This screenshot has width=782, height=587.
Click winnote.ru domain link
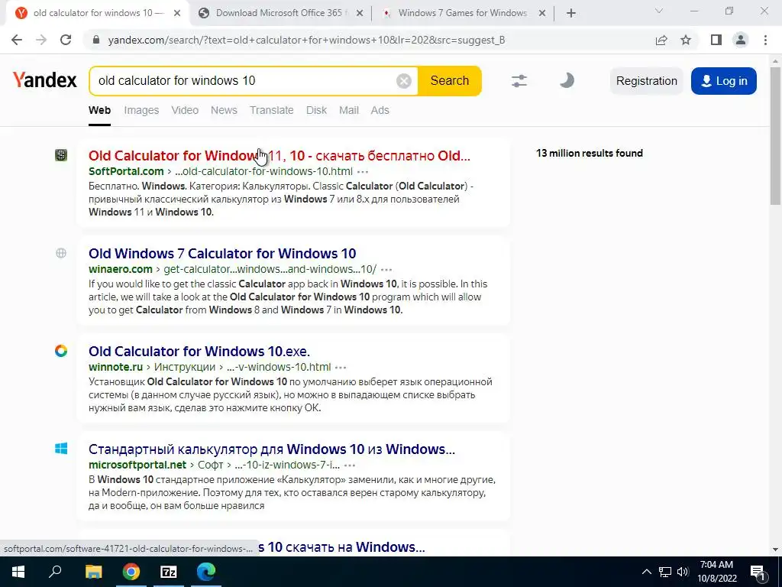coord(116,367)
